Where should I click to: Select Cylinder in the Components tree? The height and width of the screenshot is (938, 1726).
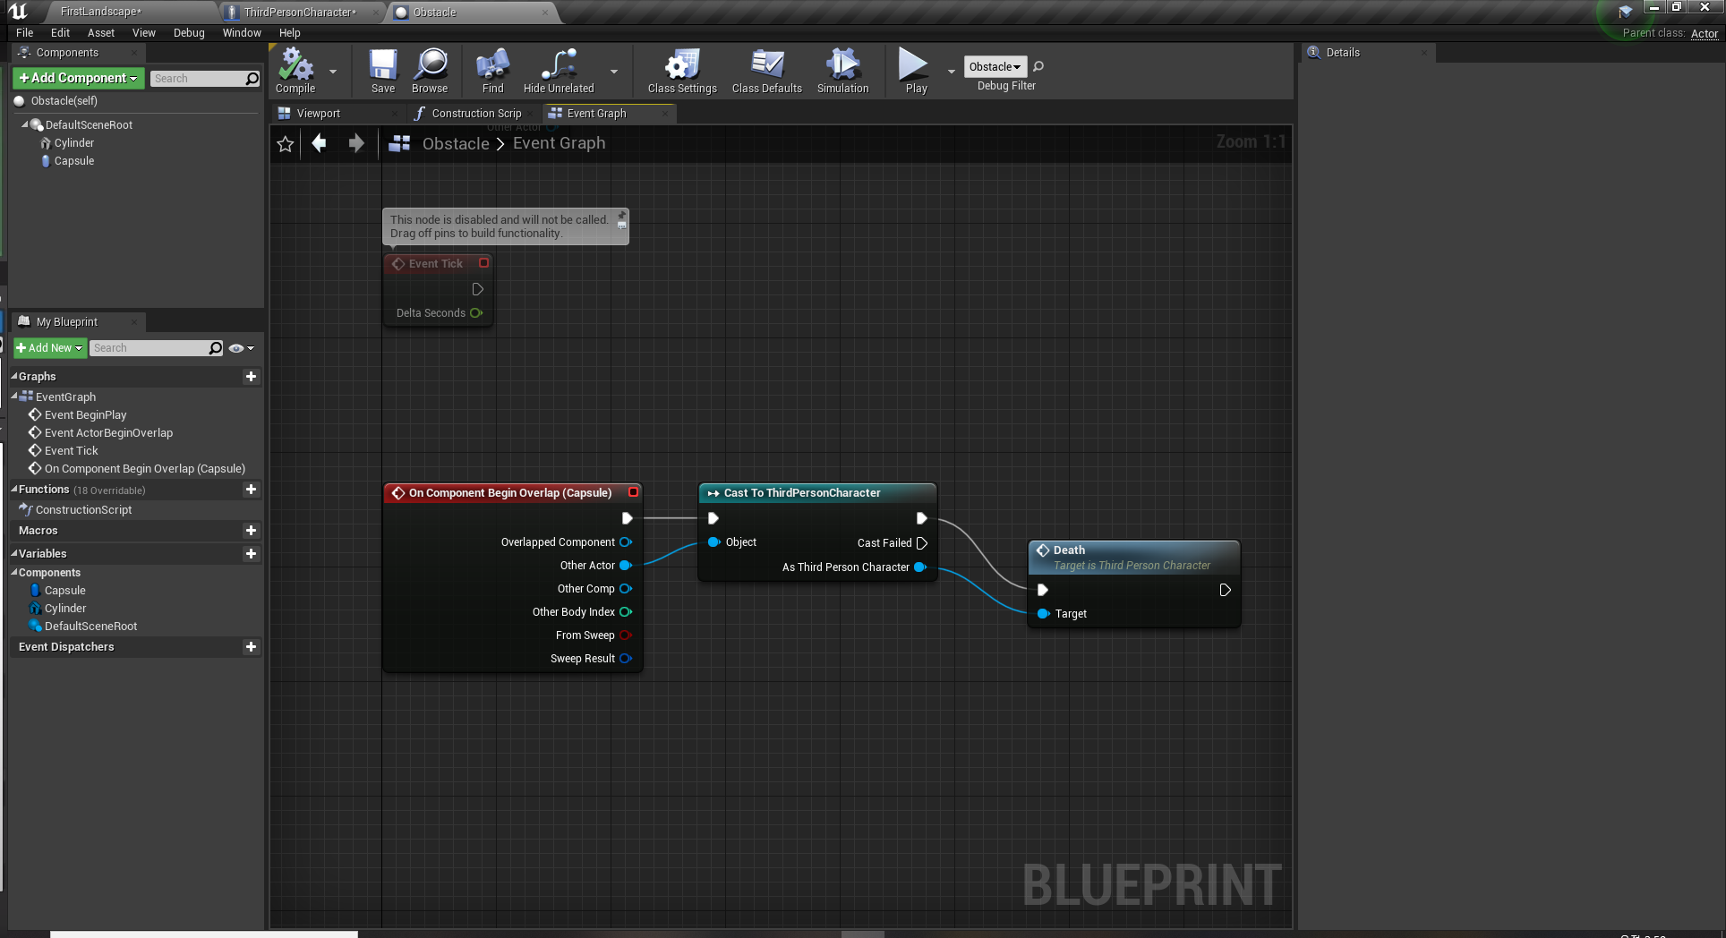coord(73,143)
